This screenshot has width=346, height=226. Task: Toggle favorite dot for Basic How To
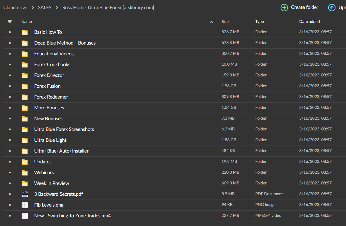coord(10,32)
